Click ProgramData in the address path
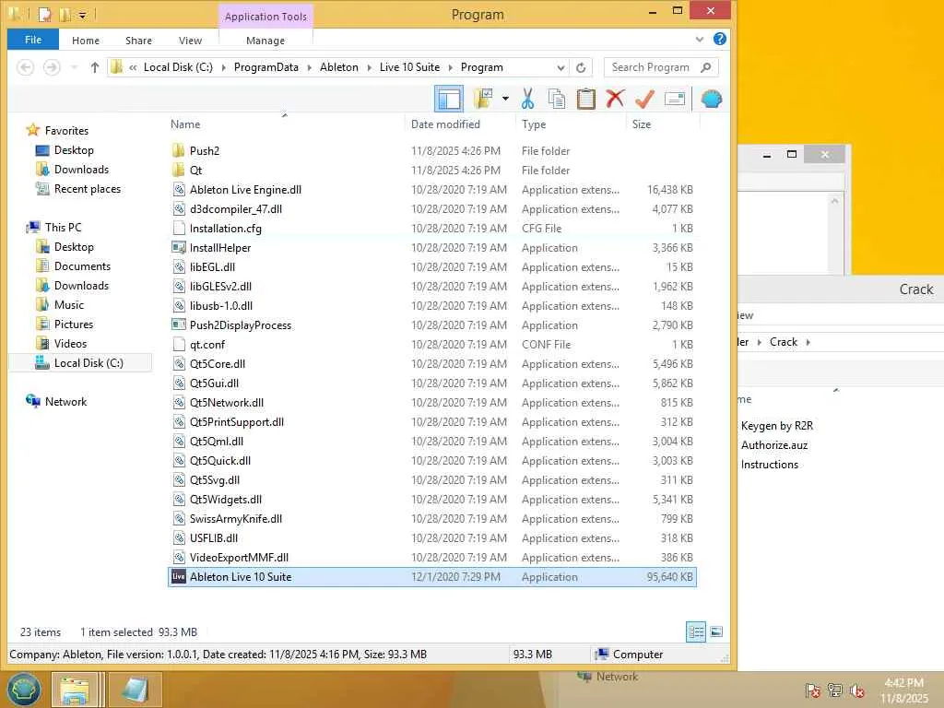 [266, 67]
